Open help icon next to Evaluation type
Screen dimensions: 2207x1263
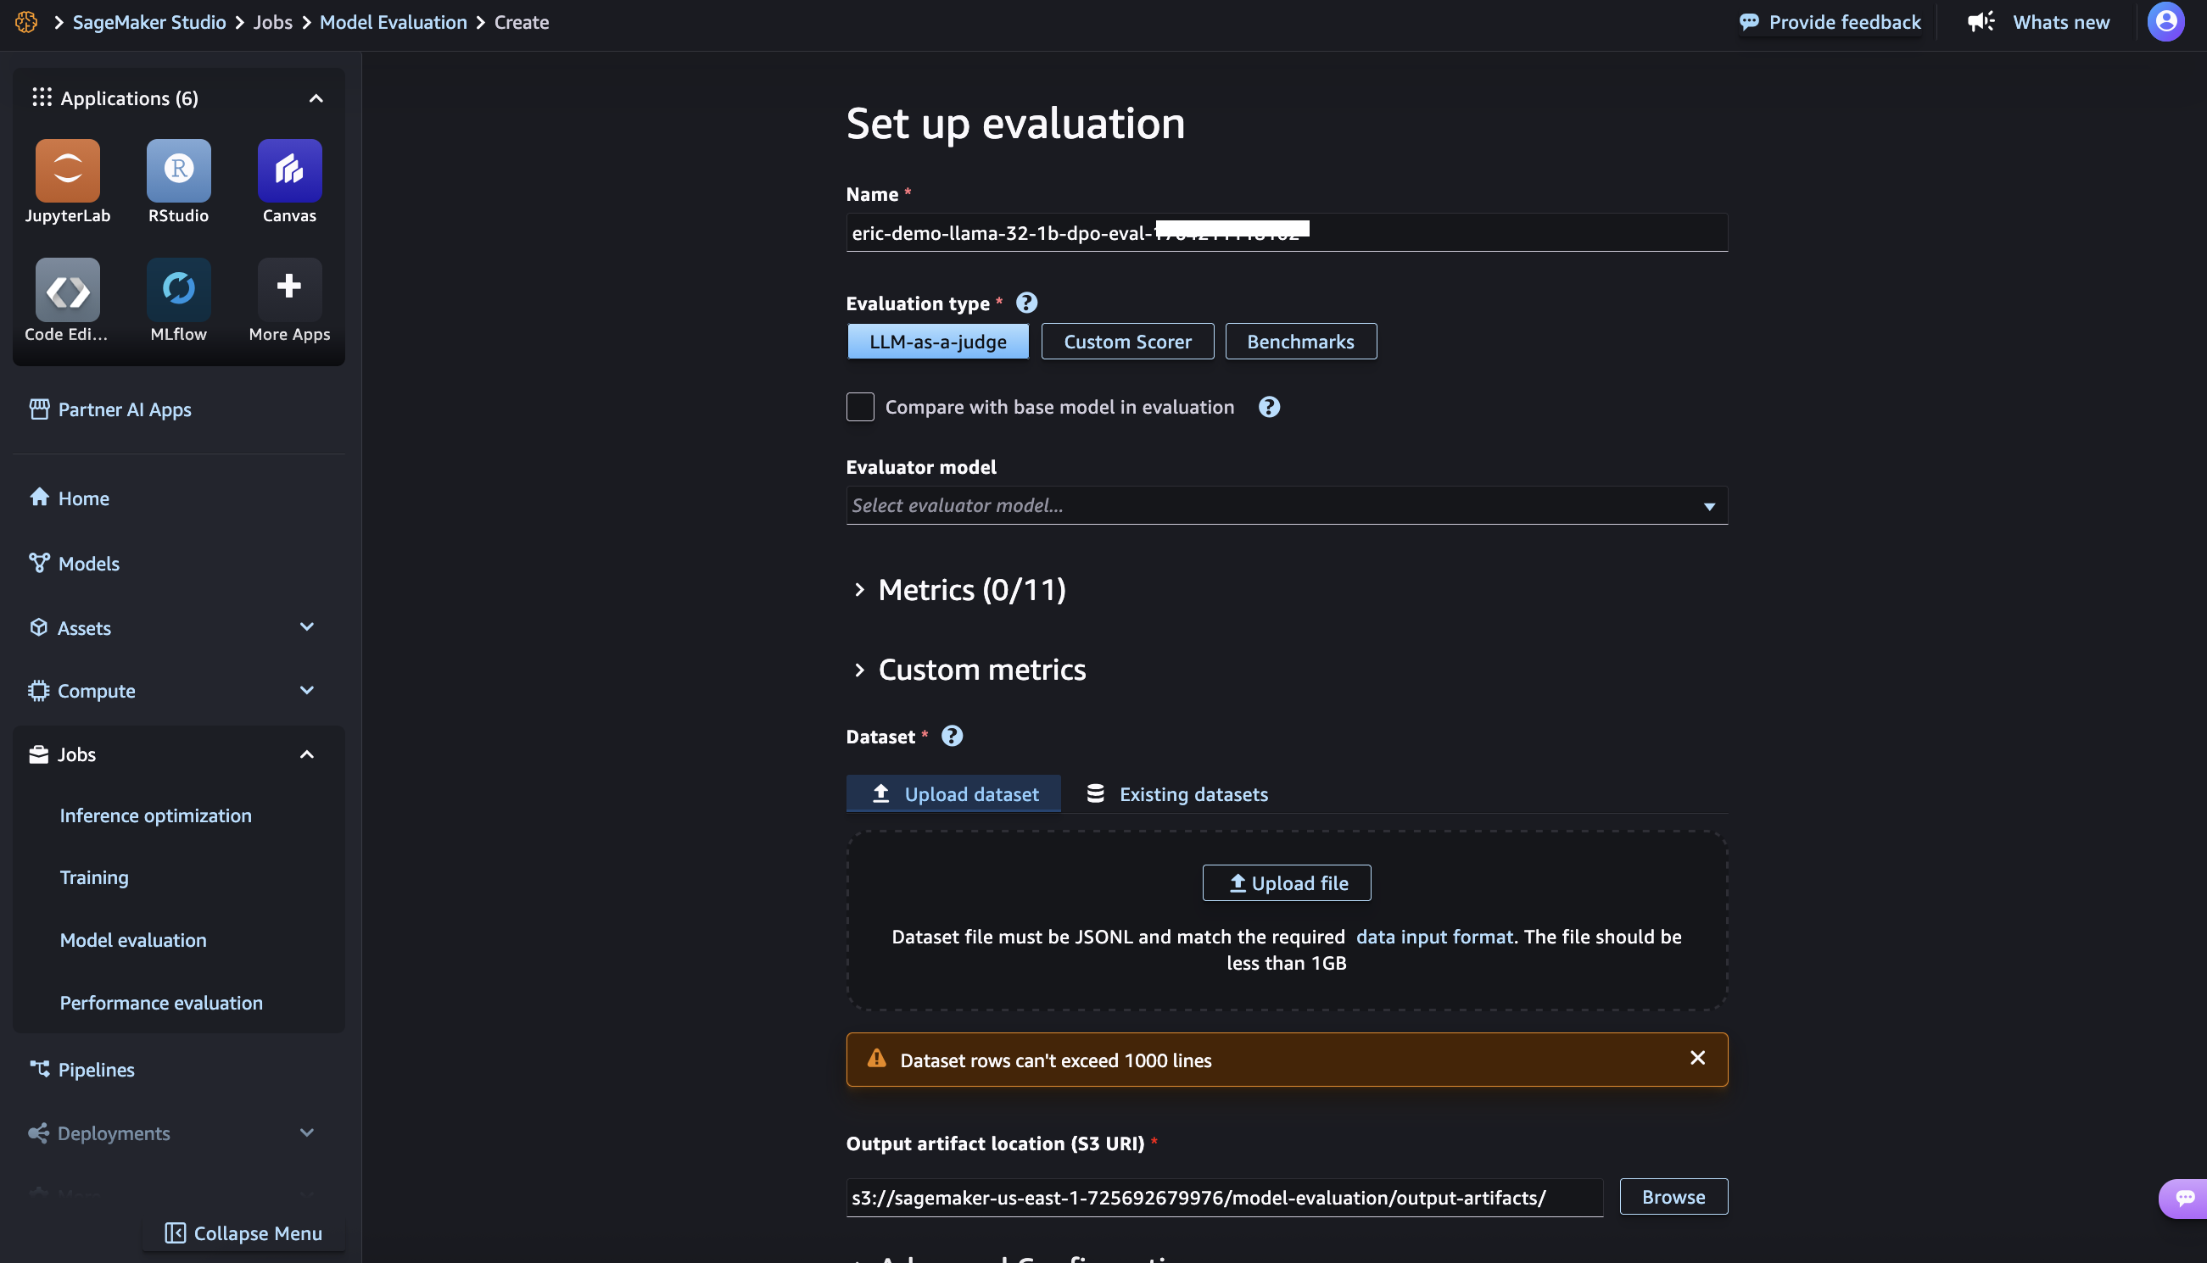[x=1025, y=303]
